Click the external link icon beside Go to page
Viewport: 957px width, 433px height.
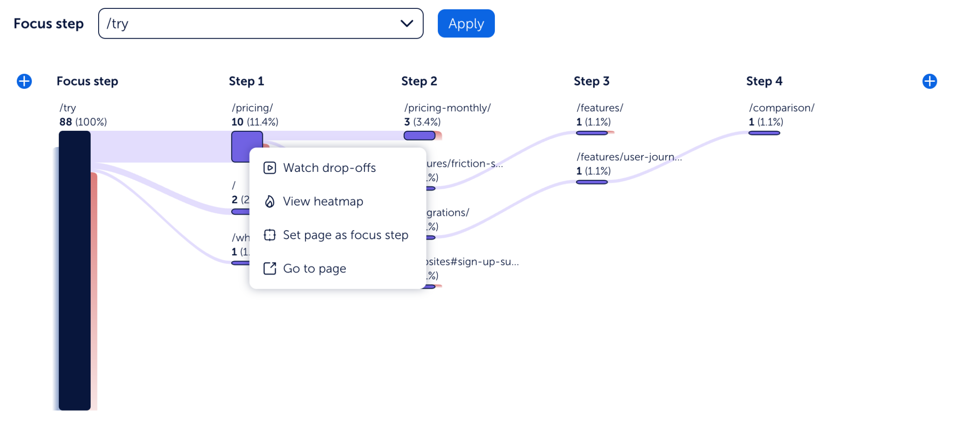point(270,269)
